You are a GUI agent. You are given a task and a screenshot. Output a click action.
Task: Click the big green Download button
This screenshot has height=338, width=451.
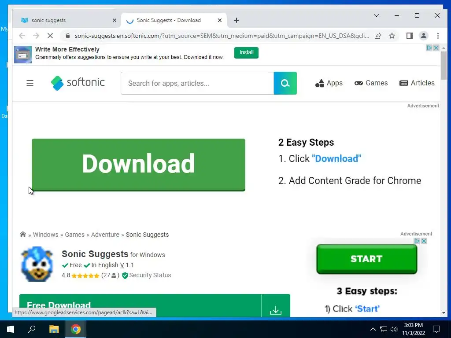pos(138,165)
